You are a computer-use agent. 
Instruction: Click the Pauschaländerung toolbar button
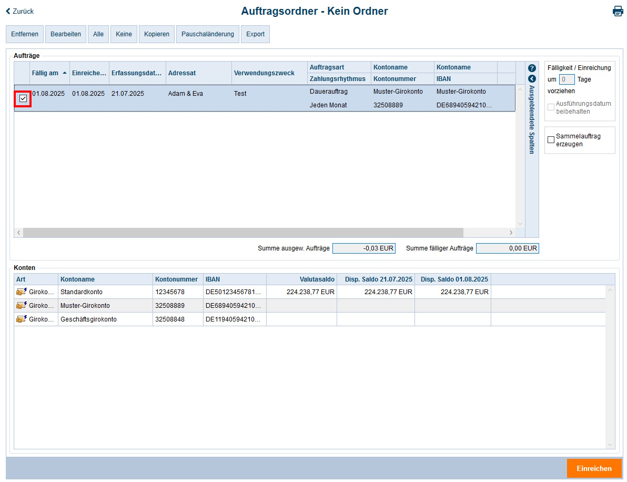207,34
